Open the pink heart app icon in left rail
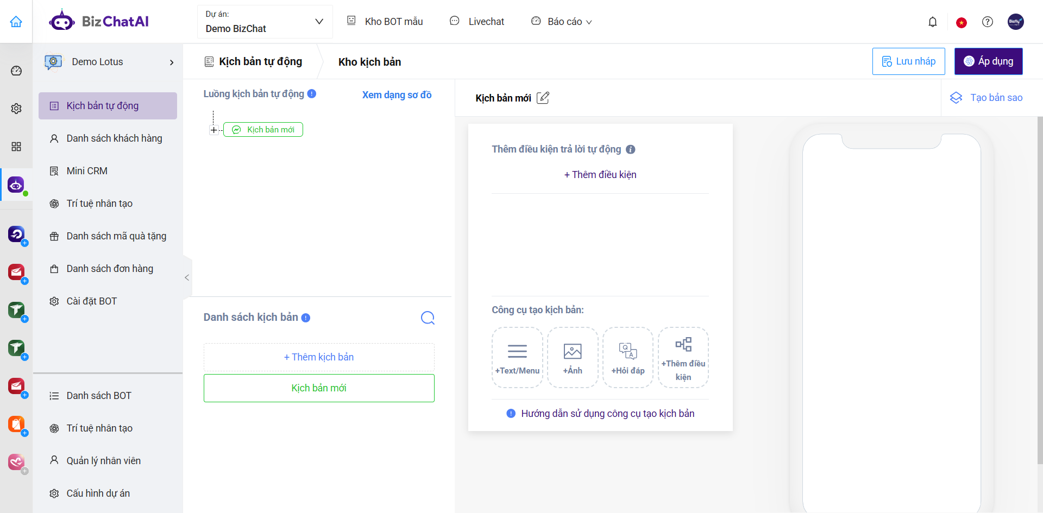 [16, 462]
